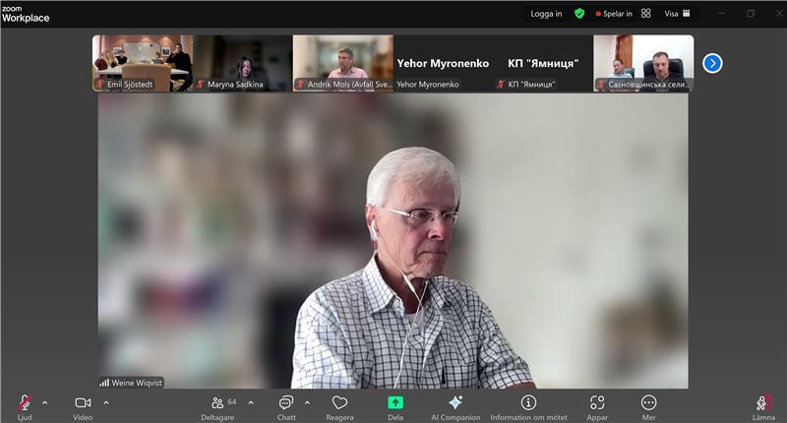Toggle the camera with the Video button

tap(83, 403)
